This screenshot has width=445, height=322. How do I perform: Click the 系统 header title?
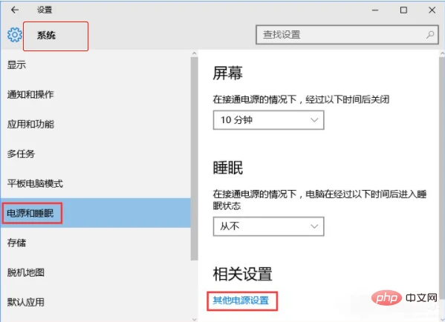pyautogui.click(x=46, y=36)
